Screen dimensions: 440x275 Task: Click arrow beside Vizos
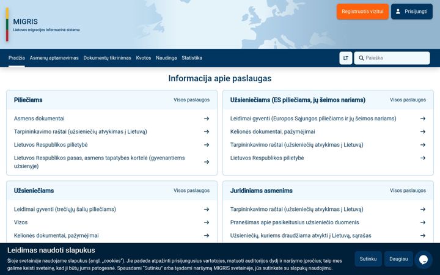207,222
